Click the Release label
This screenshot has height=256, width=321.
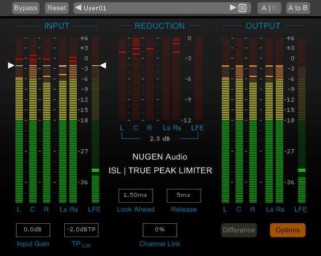(x=184, y=210)
